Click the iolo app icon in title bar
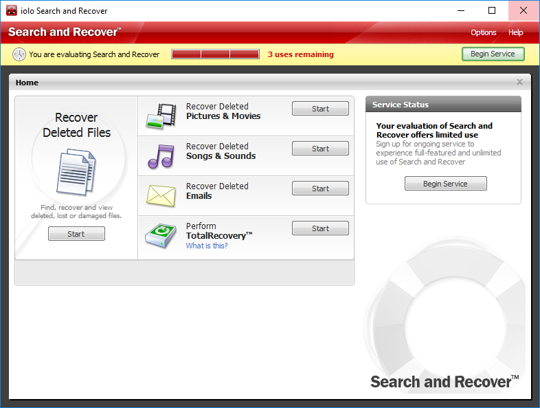Viewport: 540px width, 408px height. [12, 11]
